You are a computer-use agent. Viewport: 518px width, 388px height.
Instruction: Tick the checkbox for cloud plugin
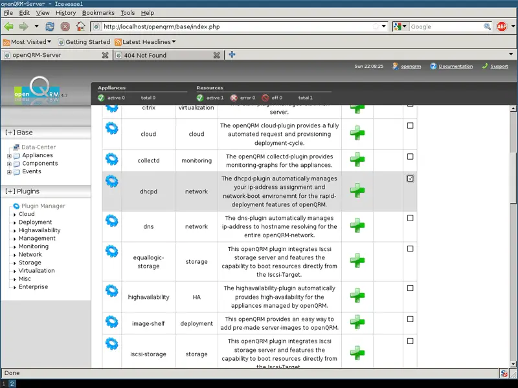410,126
